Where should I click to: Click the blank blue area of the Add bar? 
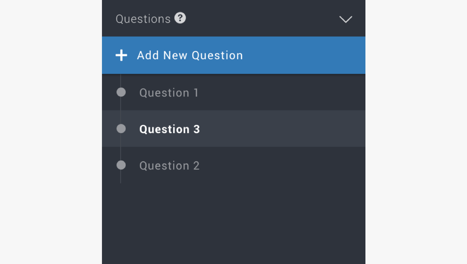pos(304,55)
